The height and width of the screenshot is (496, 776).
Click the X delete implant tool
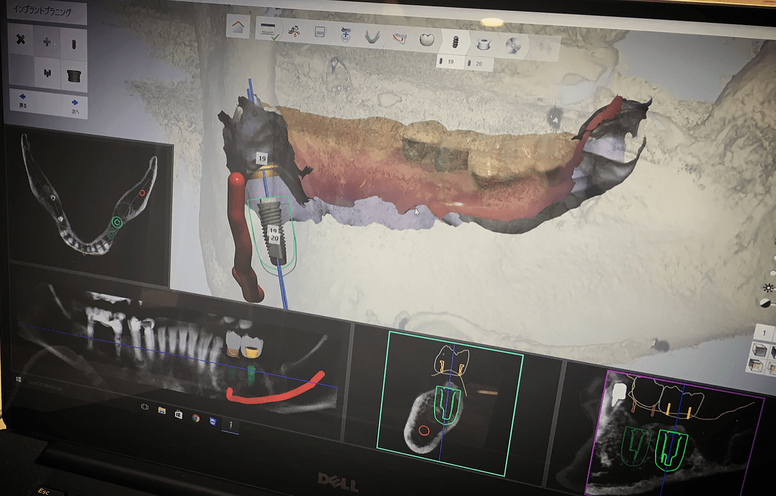click(x=21, y=40)
